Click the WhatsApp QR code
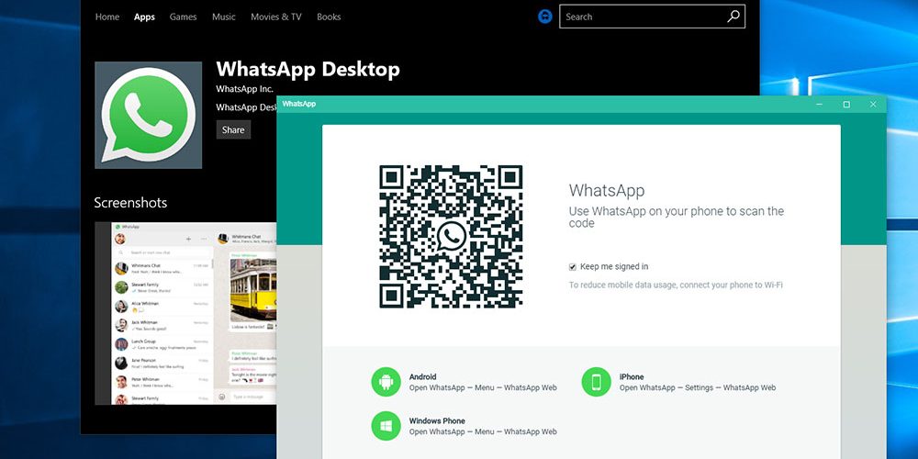Screen dimensions: 918x459 point(451,237)
